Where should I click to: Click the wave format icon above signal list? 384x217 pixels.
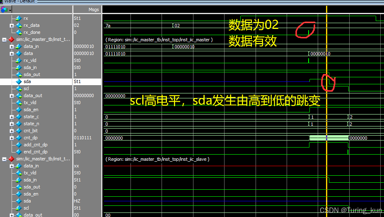click(x=4, y=10)
